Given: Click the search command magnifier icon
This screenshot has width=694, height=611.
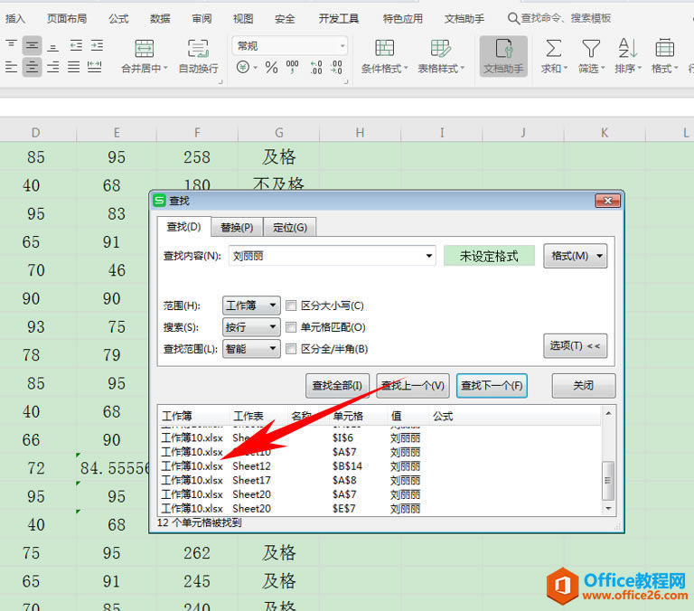Looking at the screenshot, I should pos(513,19).
